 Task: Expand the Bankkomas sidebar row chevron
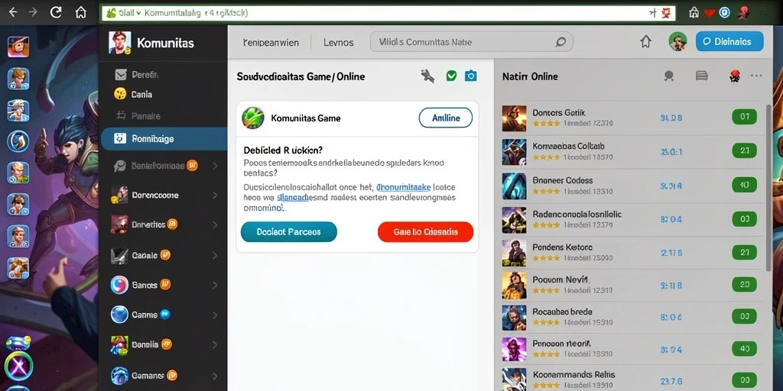point(215,166)
